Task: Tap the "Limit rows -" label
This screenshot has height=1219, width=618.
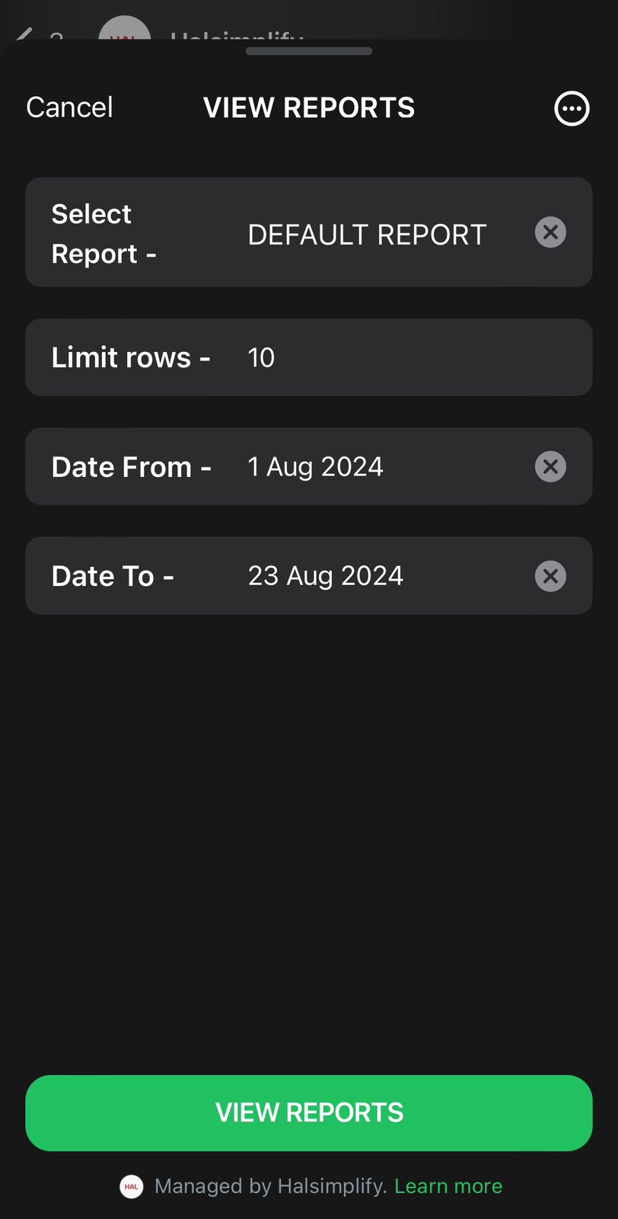Action: tap(130, 357)
